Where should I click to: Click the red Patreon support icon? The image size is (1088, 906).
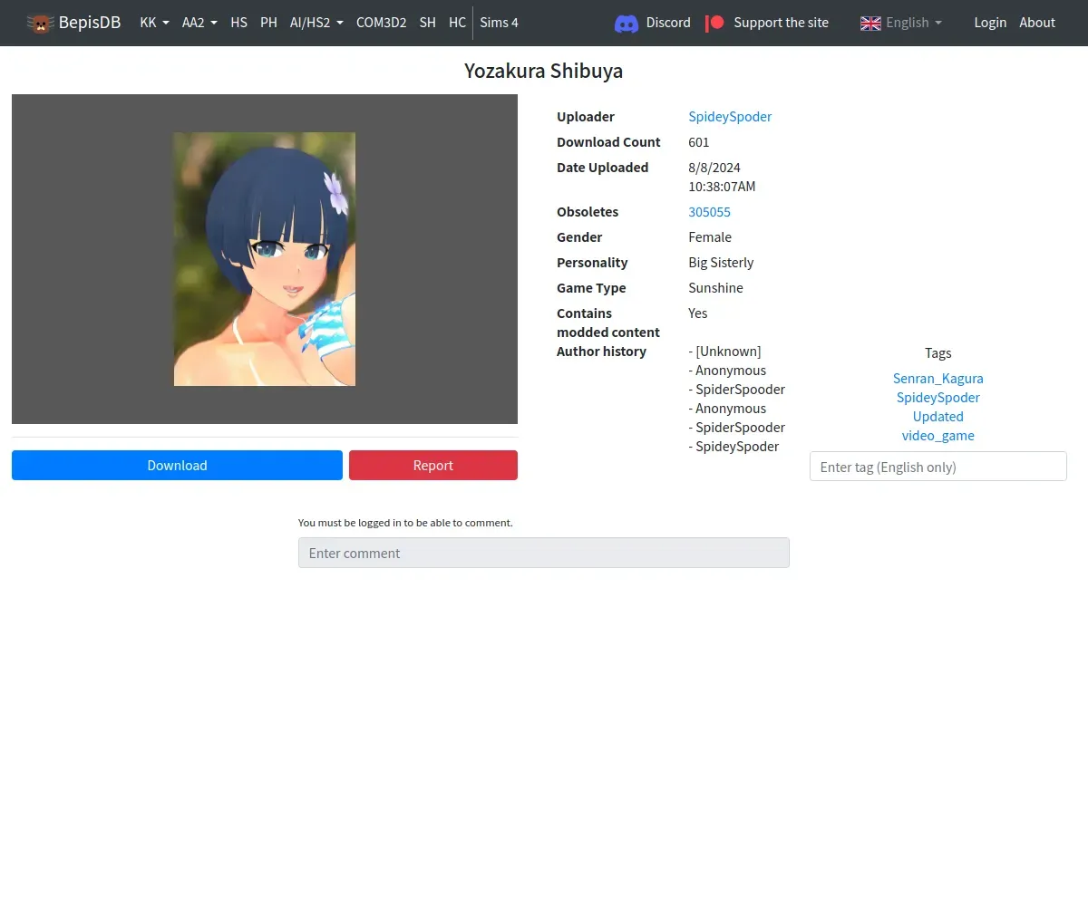[x=715, y=23]
